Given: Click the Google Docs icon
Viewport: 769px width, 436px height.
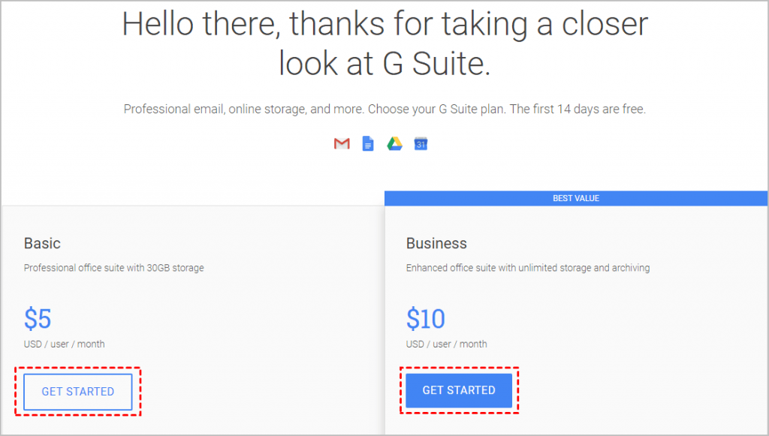Looking at the screenshot, I should [x=368, y=143].
